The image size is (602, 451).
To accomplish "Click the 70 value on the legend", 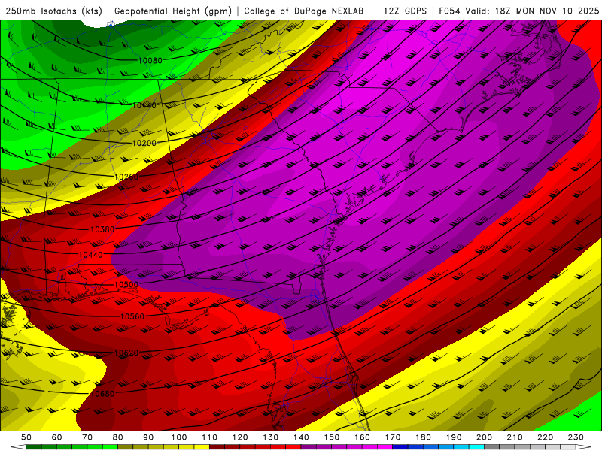I will [87, 437].
